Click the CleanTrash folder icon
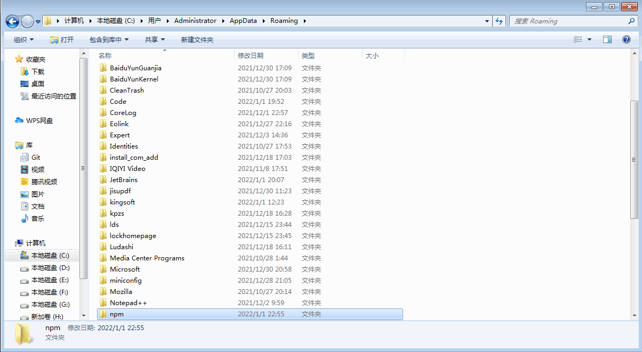 (x=103, y=90)
